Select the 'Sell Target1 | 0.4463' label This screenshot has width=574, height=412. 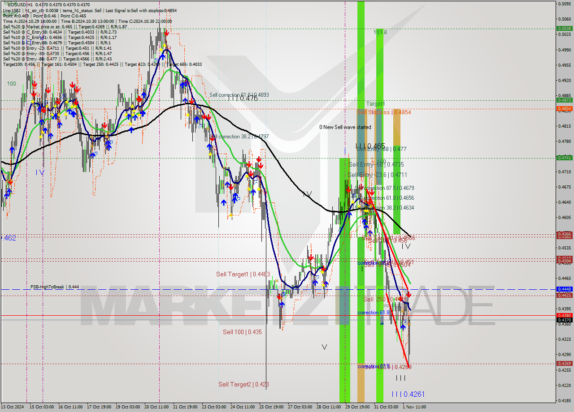[243, 274]
